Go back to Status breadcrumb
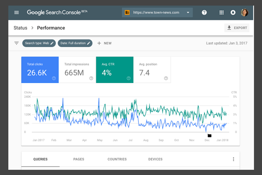The image size is (262, 175). click(21, 28)
